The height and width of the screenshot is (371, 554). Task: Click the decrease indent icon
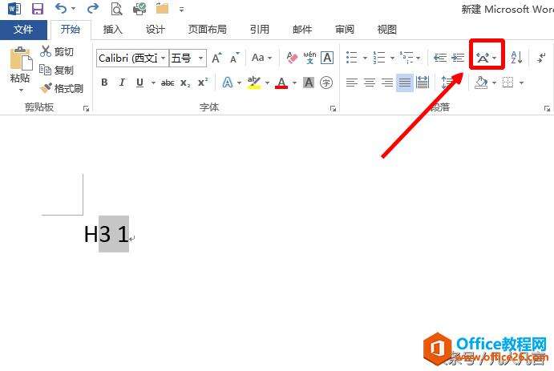pyautogui.click(x=440, y=57)
